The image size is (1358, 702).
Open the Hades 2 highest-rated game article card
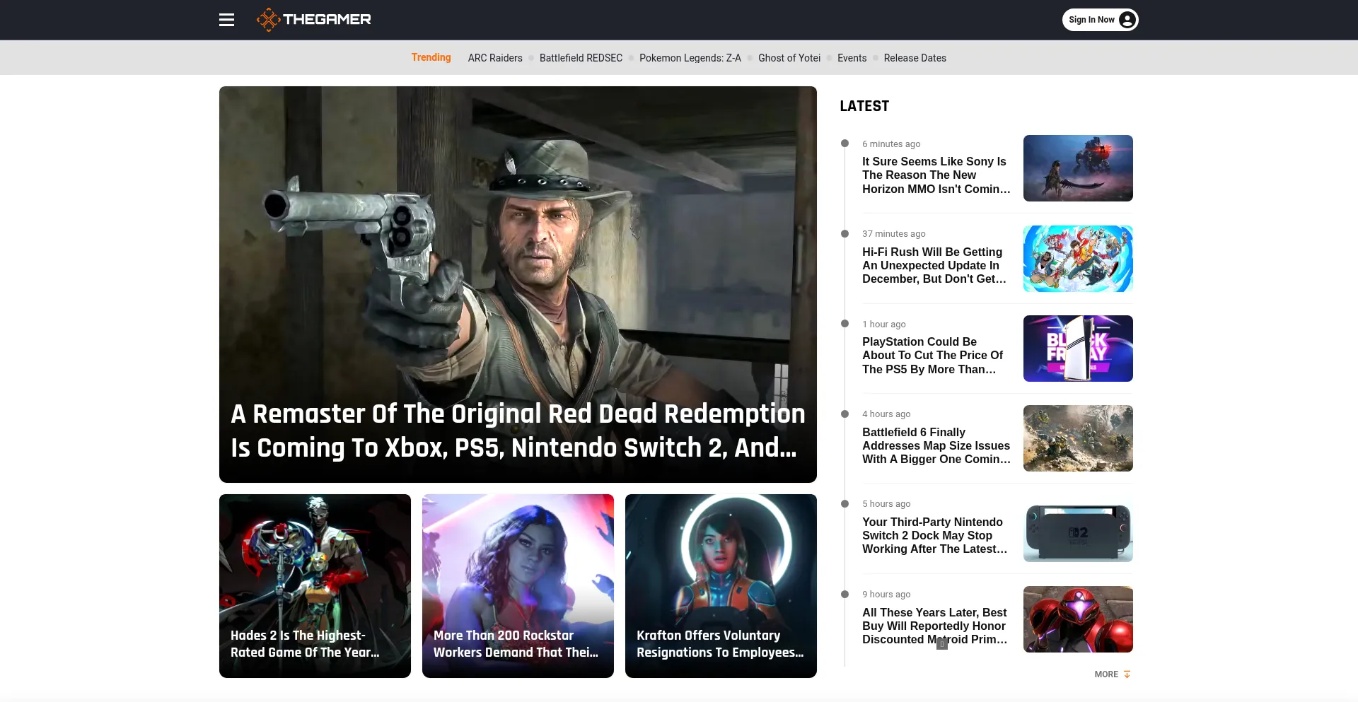click(315, 585)
